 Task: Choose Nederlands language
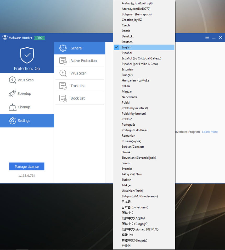tap(144, 97)
